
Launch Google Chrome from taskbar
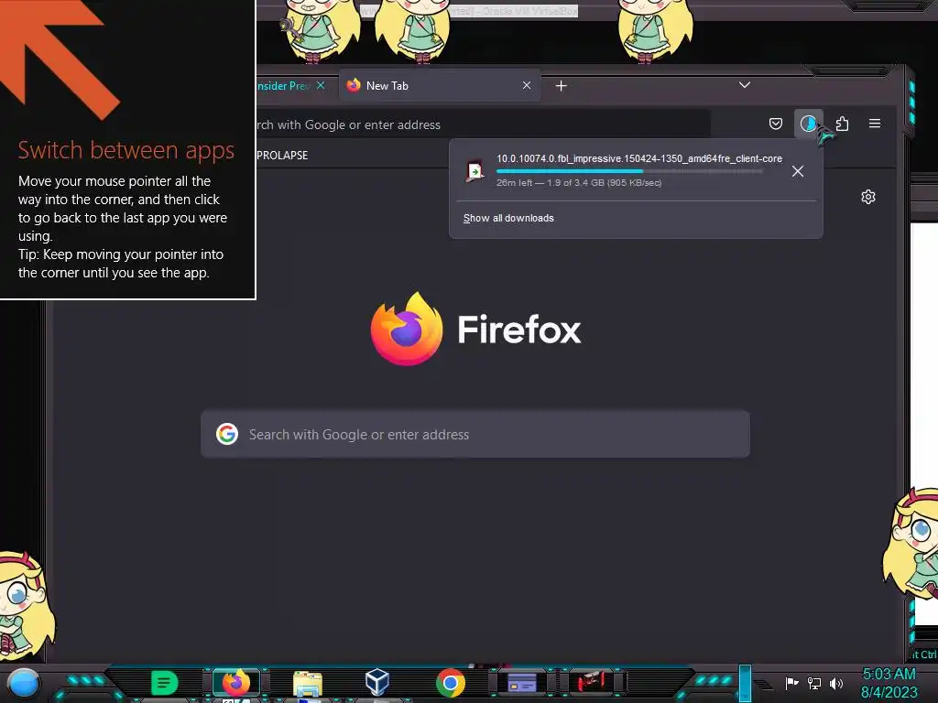[451, 682]
